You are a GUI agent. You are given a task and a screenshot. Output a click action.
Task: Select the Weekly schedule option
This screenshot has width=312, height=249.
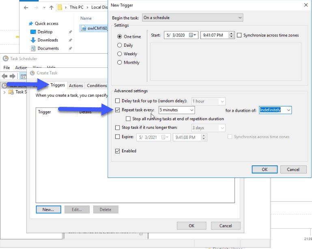(x=119, y=54)
